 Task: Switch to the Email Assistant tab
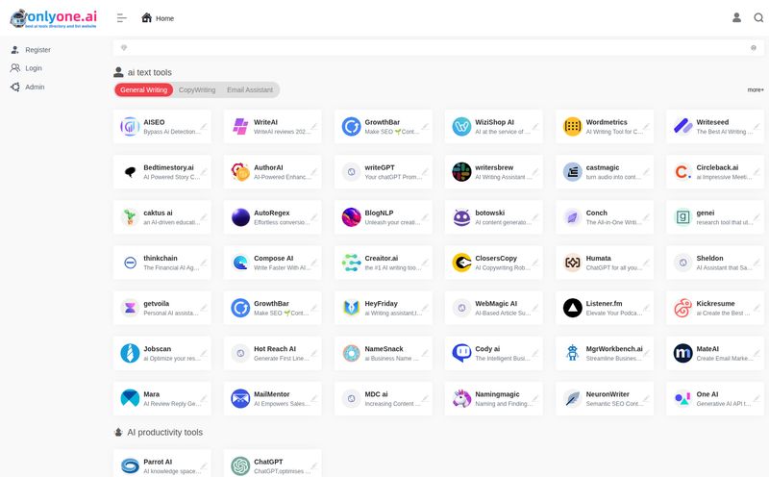click(x=250, y=89)
